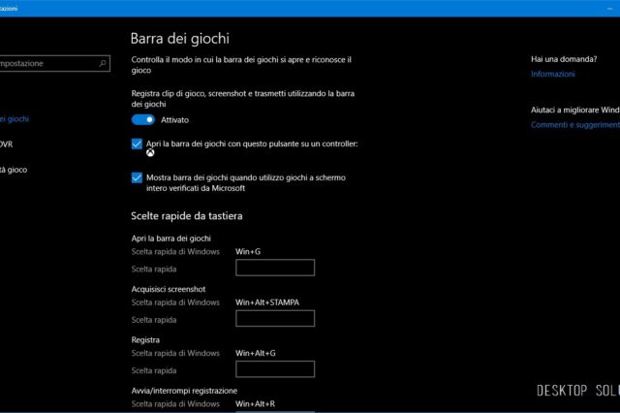The height and width of the screenshot is (413, 620).
Task: Open the 'Commenti e suggerimenti' link
Action: point(575,125)
